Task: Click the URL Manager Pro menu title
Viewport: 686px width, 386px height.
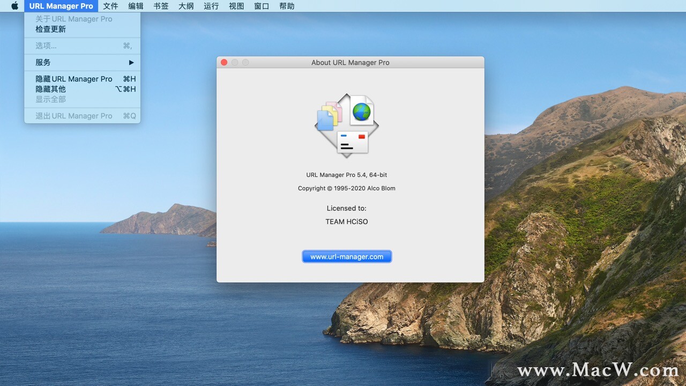Action: 61,6
